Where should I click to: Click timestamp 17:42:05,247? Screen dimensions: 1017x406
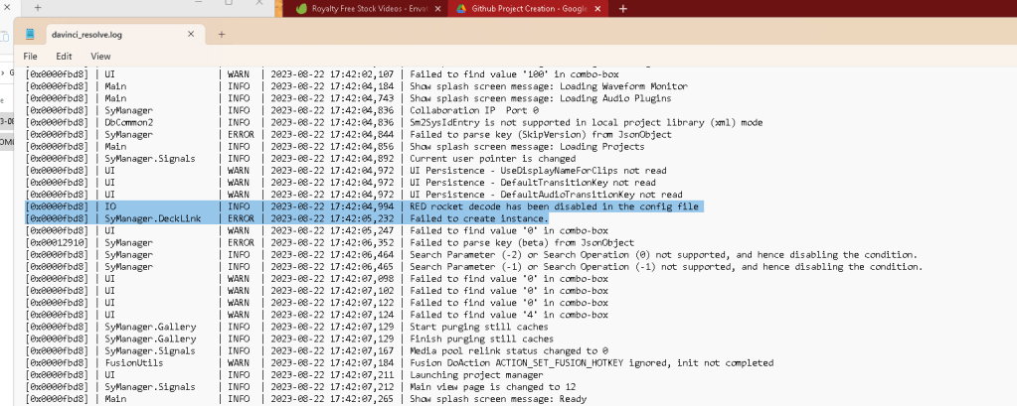click(x=332, y=230)
